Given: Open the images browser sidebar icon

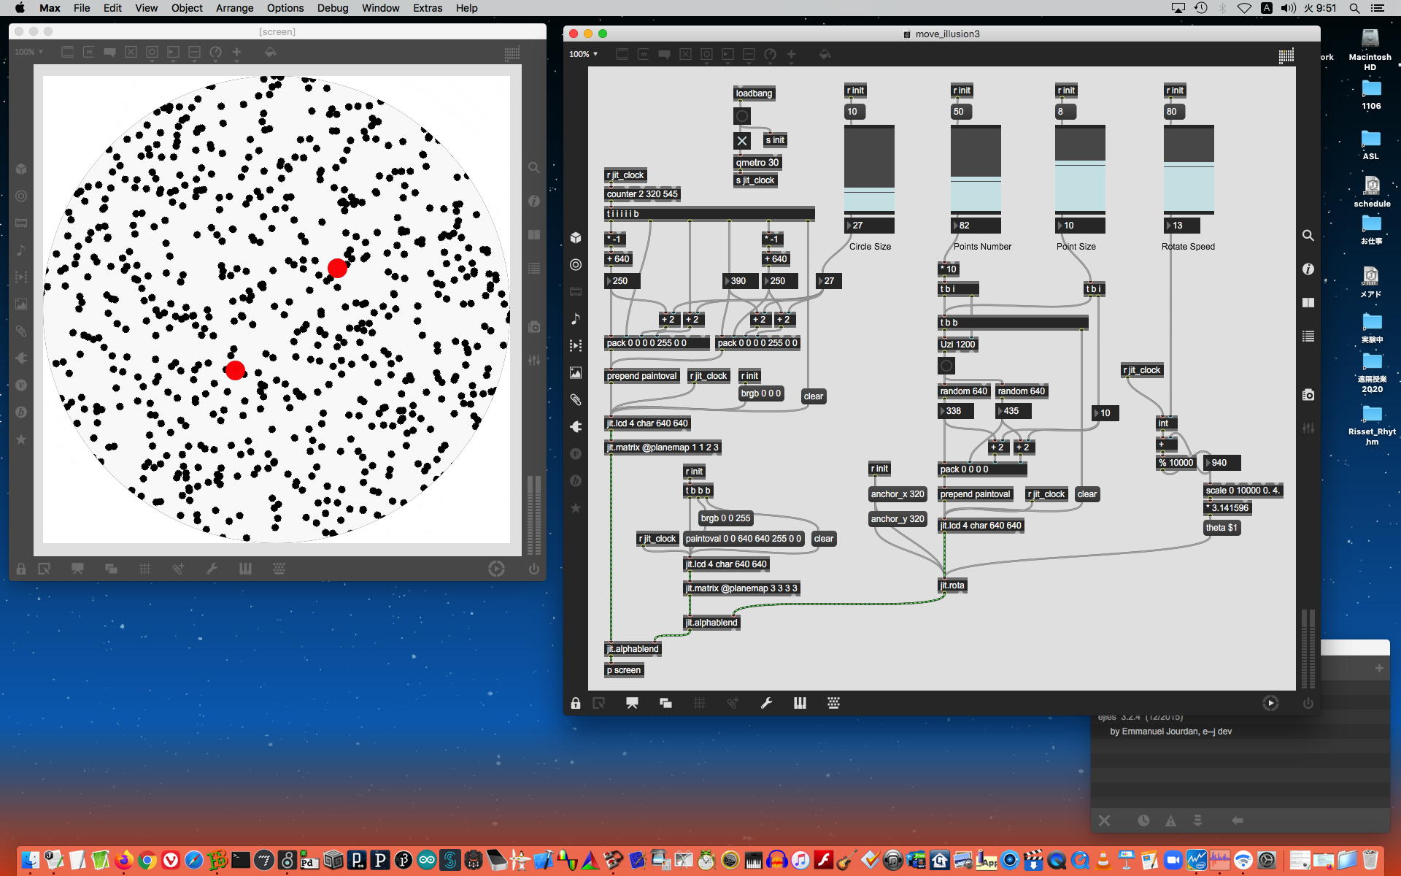Looking at the screenshot, I should coord(576,372).
